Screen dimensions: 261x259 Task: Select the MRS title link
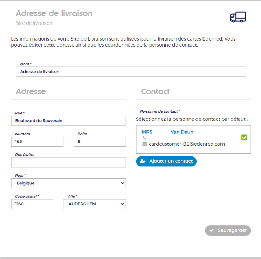coord(147,132)
